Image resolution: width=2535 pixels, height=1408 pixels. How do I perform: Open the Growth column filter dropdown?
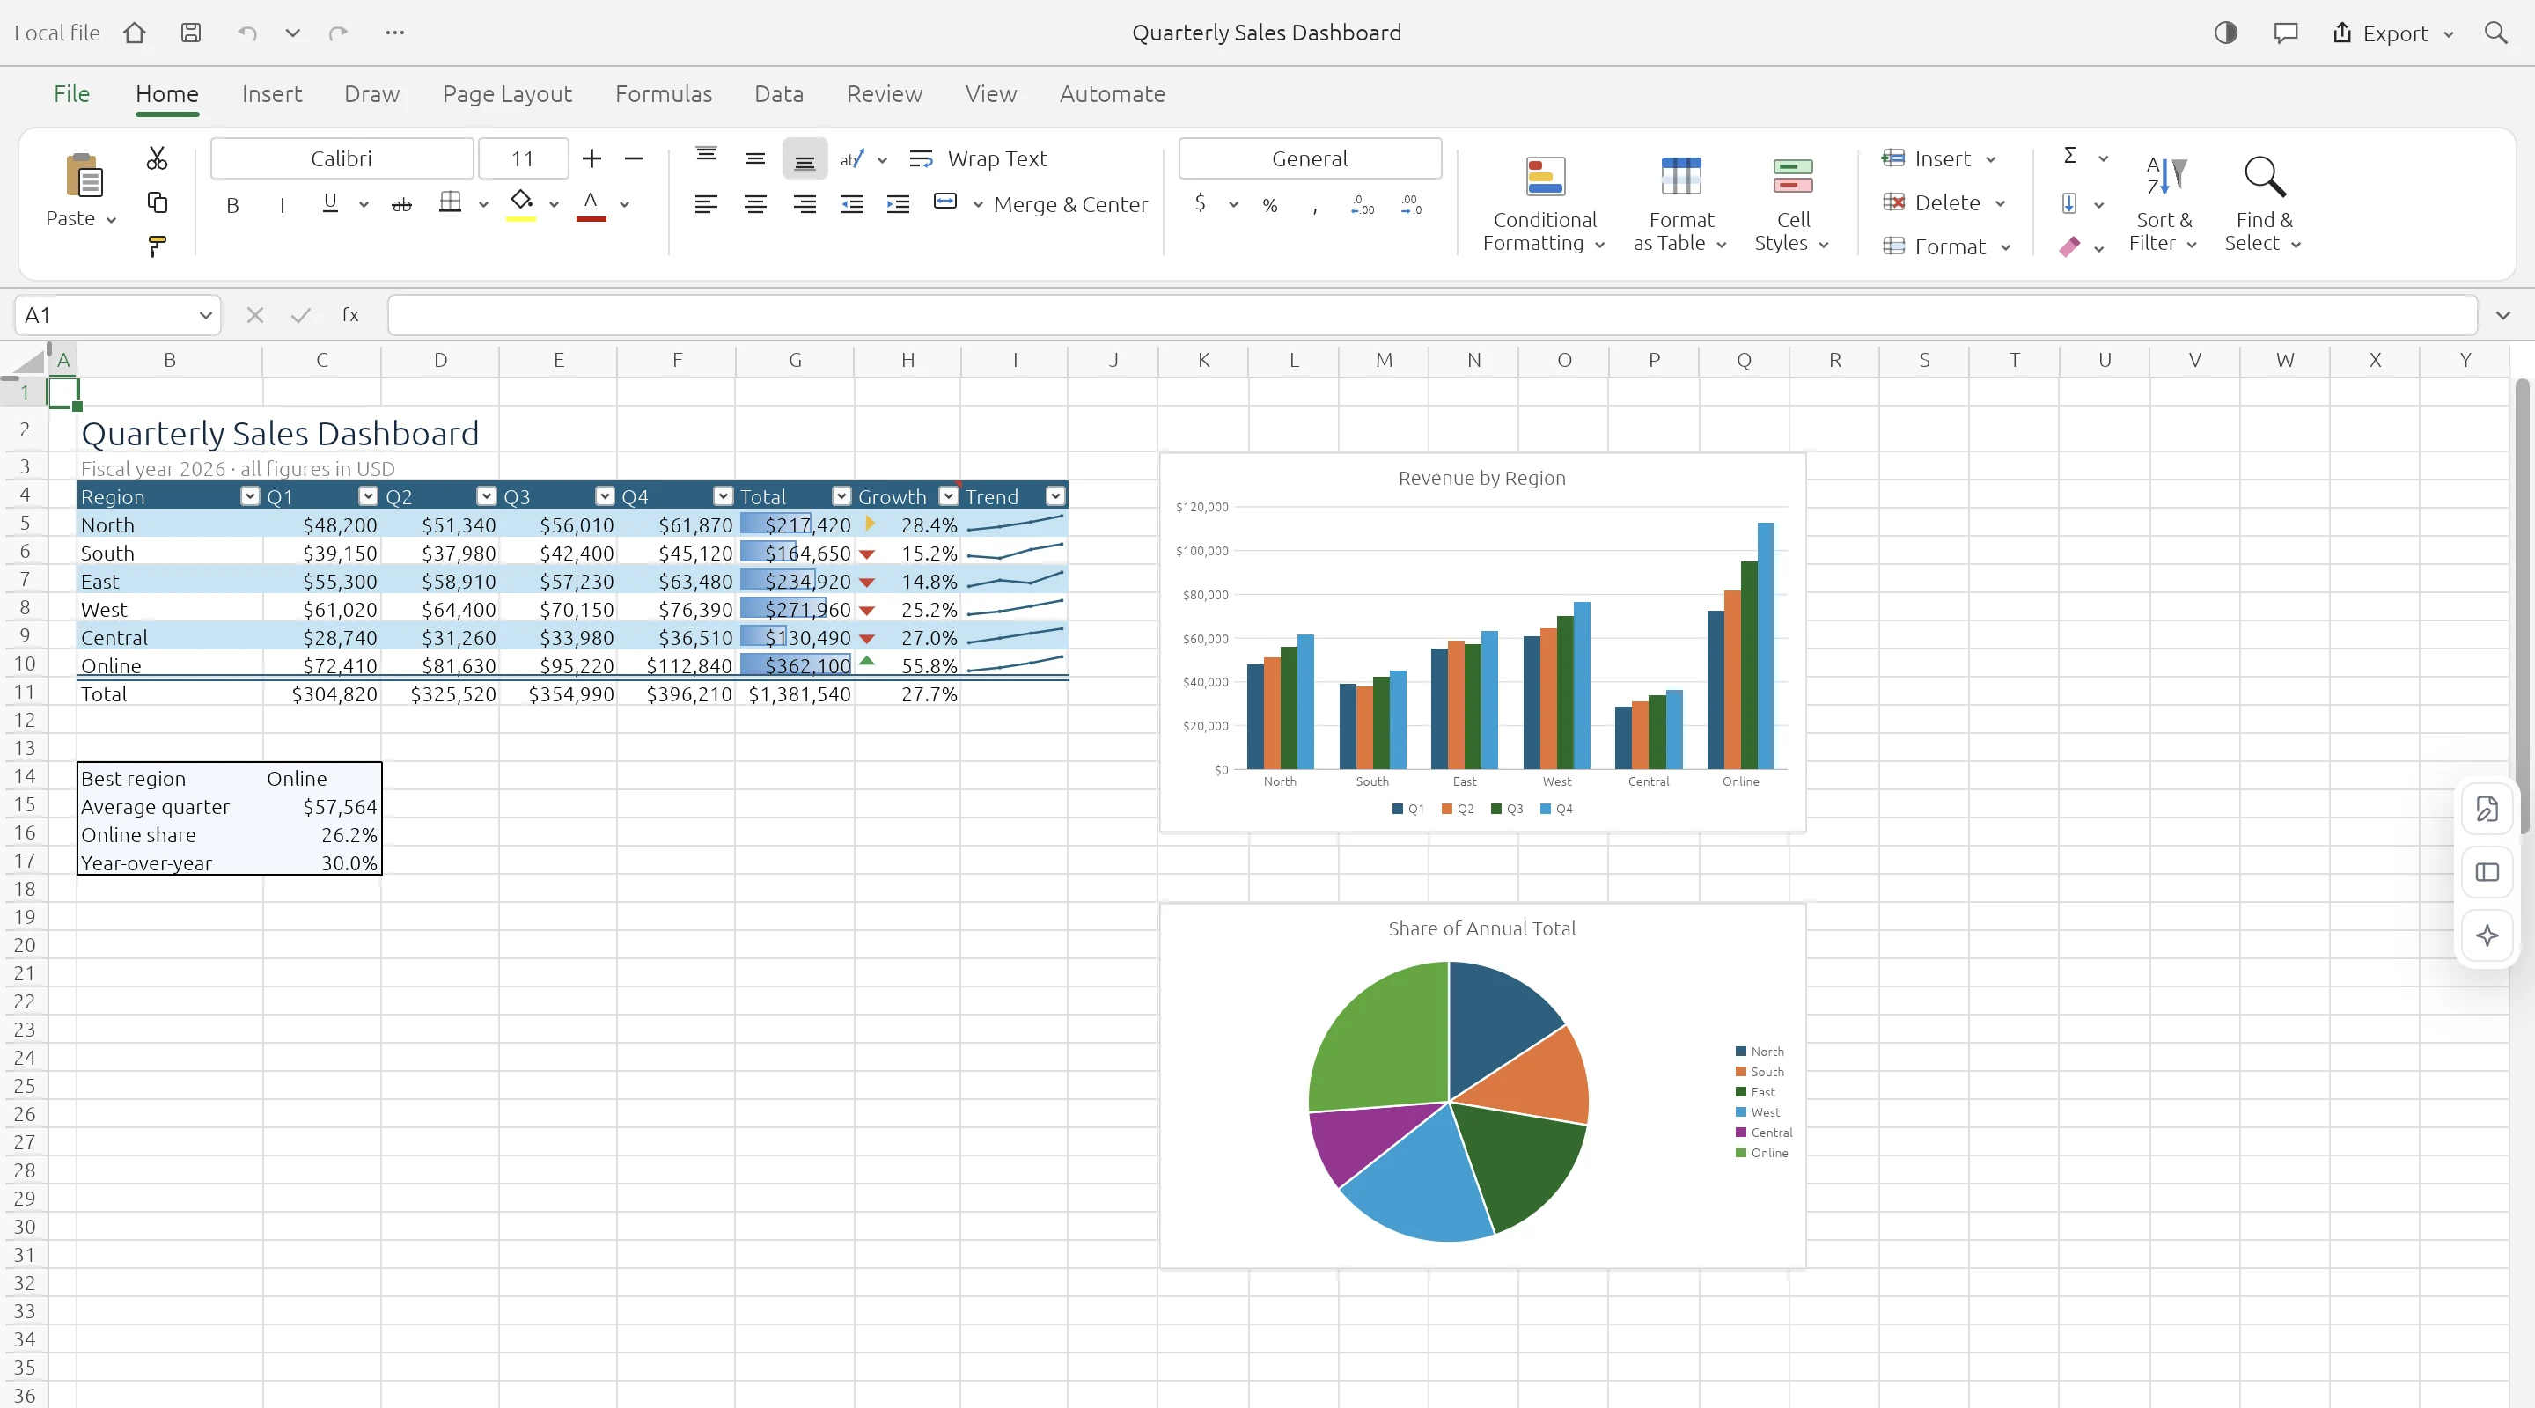[x=949, y=496]
